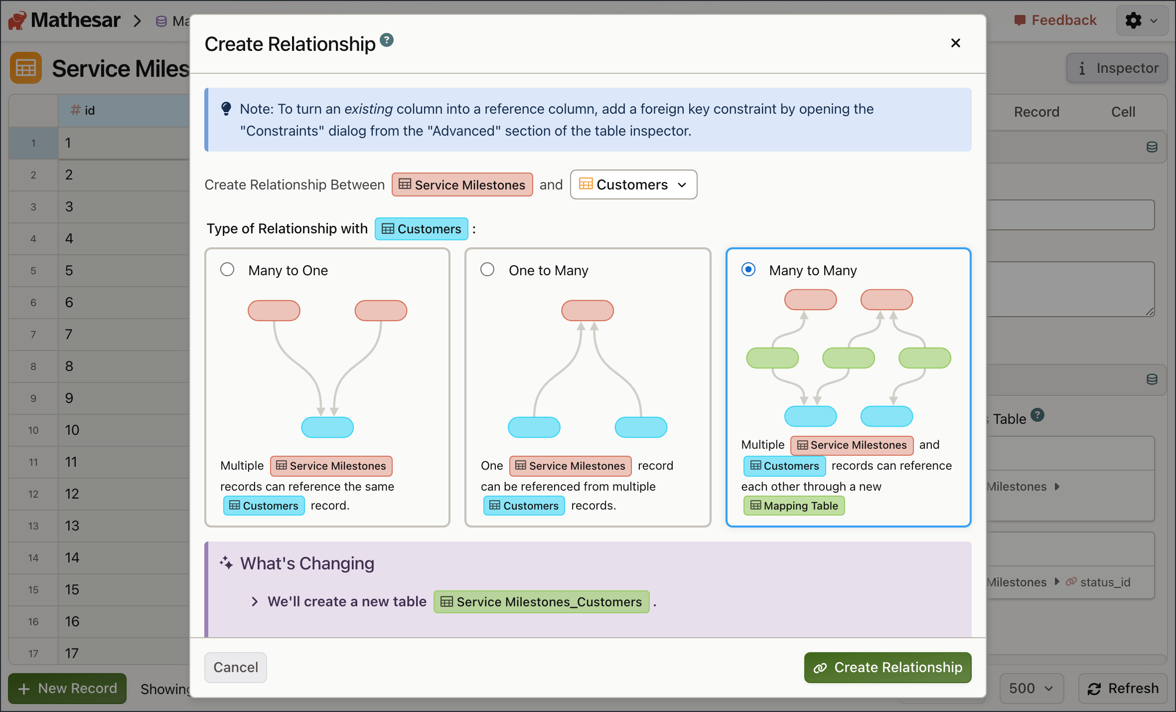This screenshot has height=712, width=1176.
Task: Open the Customers table dropdown
Action: pyautogui.click(x=633, y=184)
